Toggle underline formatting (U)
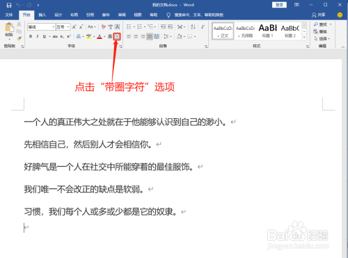The image size is (348, 258). click(44, 37)
